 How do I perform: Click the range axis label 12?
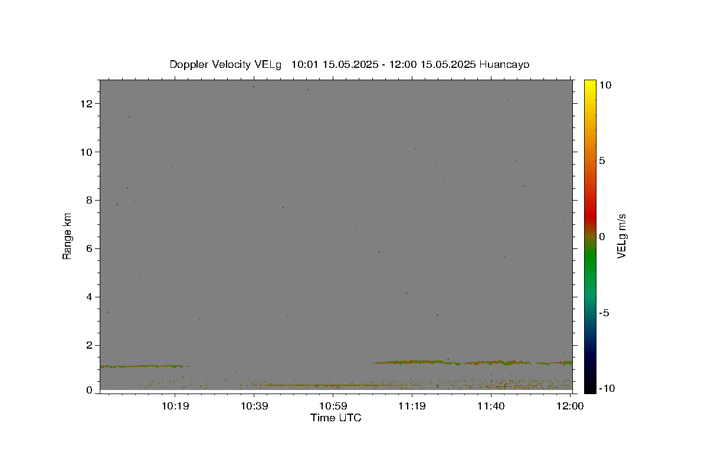87,104
